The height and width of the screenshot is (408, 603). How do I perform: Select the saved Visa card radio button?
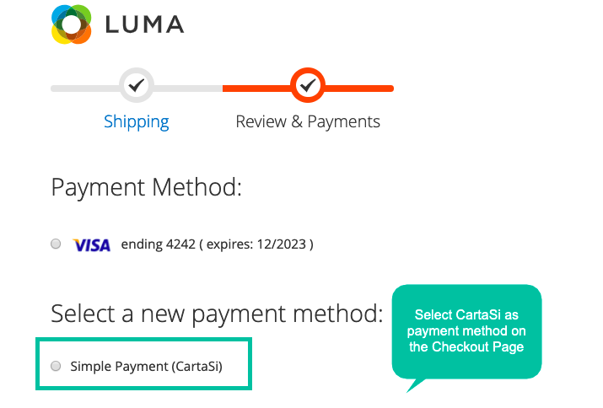click(56, 244)
